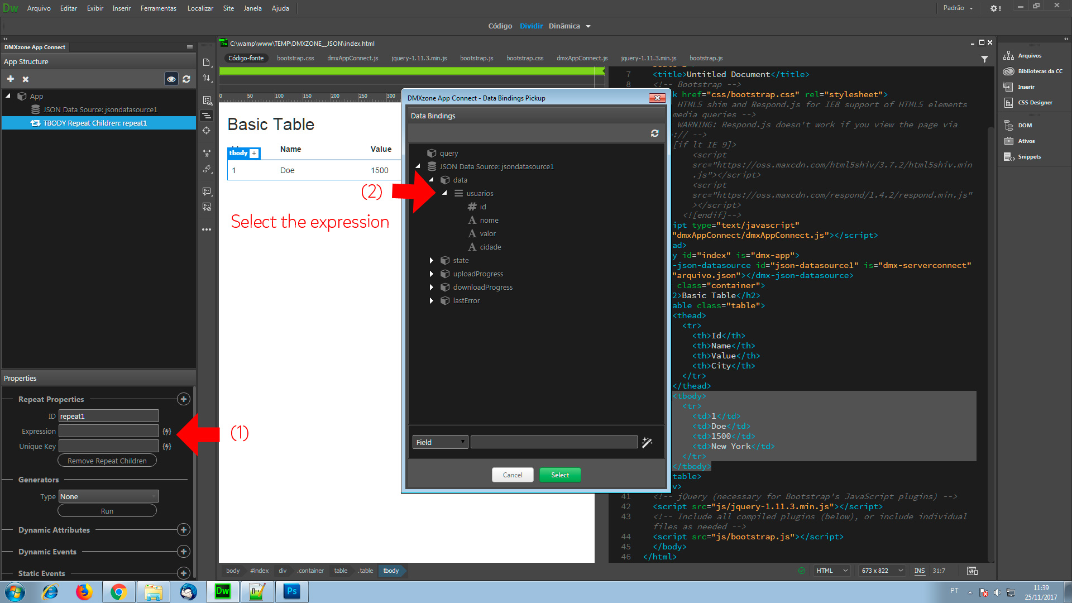This screenshot has height=603, width=1072.
Task: Expand the state node in Data Bindings
Action: pyautogui.click(x=432, y=261)
